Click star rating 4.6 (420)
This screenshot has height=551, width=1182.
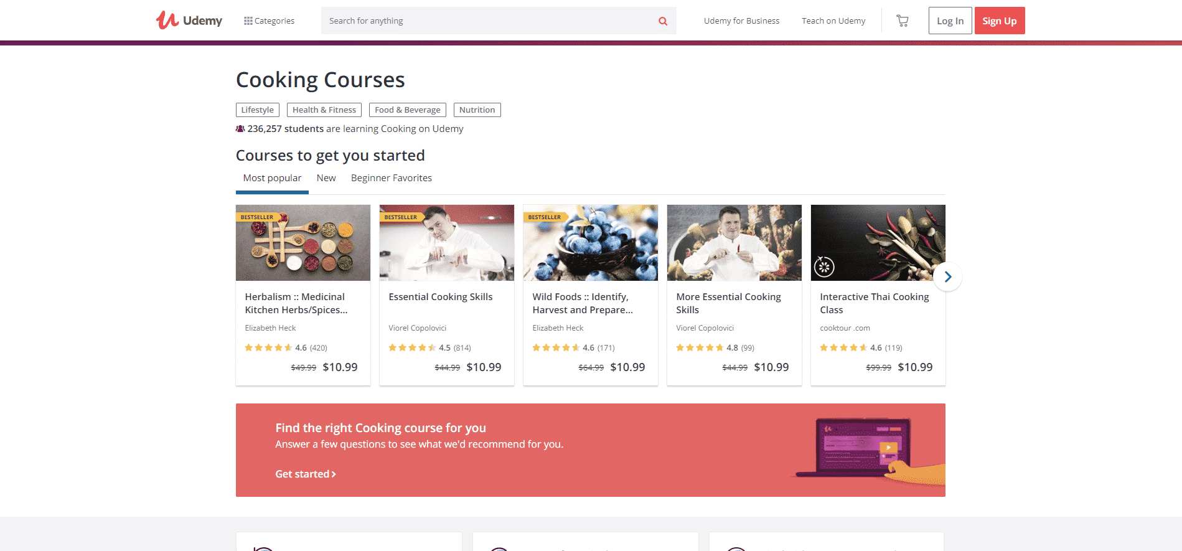click(286, 348)
